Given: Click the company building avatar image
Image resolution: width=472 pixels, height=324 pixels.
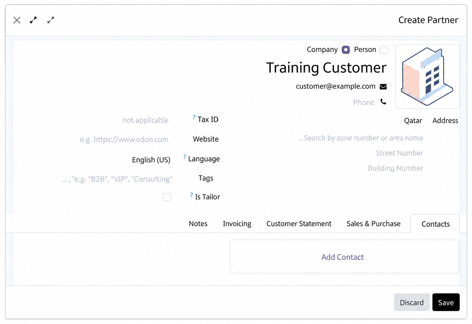Looking at the screenshot, I should coord(427,76).
